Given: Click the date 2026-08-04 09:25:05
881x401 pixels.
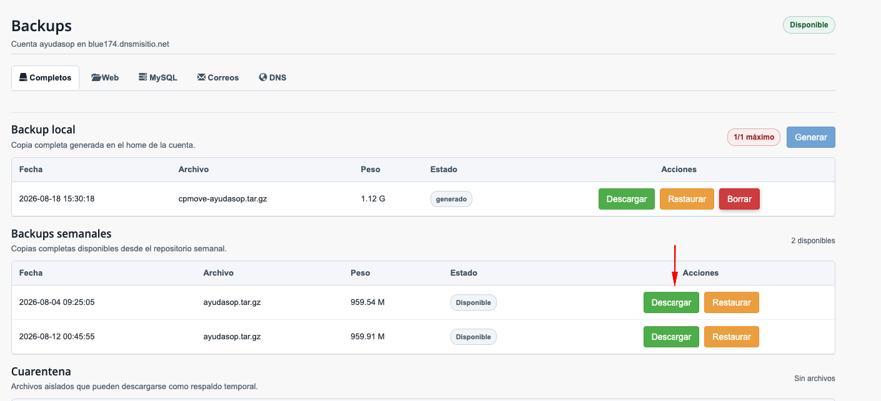Looking at the screenshot, I should (57, 302).
